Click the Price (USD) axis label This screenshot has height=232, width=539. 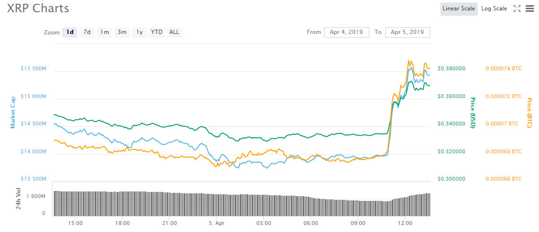click(472, 112)
